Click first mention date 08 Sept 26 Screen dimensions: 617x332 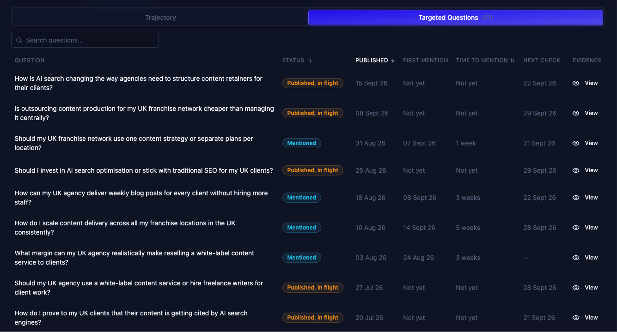[420, 198]
